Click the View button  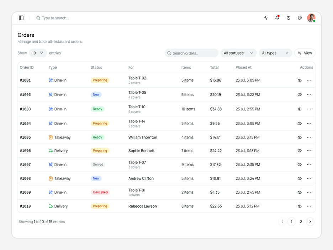click(305, 53)
